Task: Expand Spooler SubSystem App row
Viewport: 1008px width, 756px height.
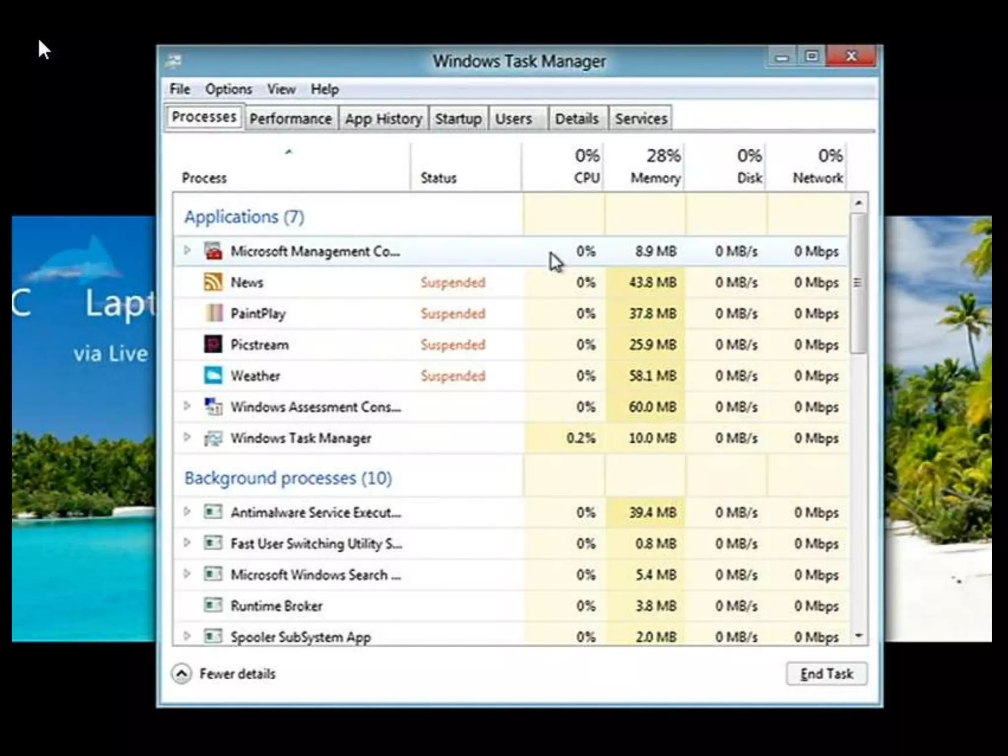Action: pyautogui.click(x=187, y=636)
